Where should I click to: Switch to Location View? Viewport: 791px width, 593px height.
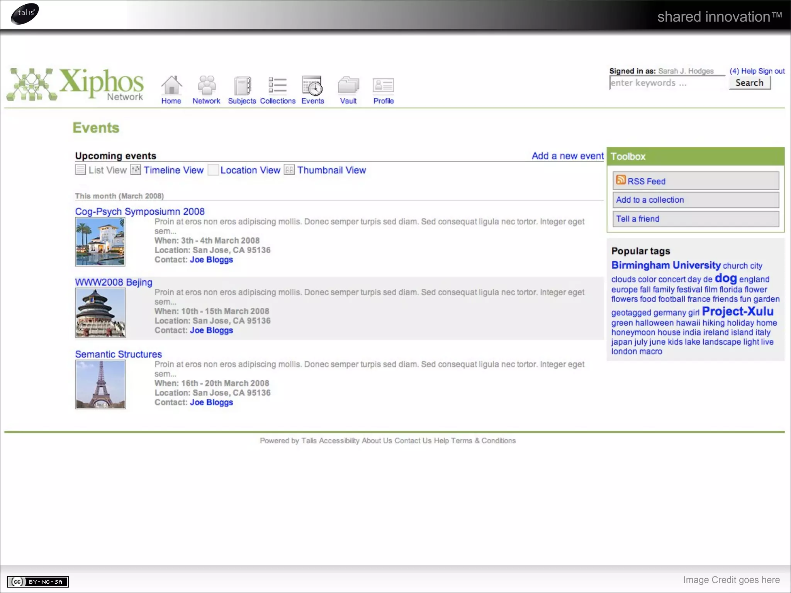coord(250,170)
